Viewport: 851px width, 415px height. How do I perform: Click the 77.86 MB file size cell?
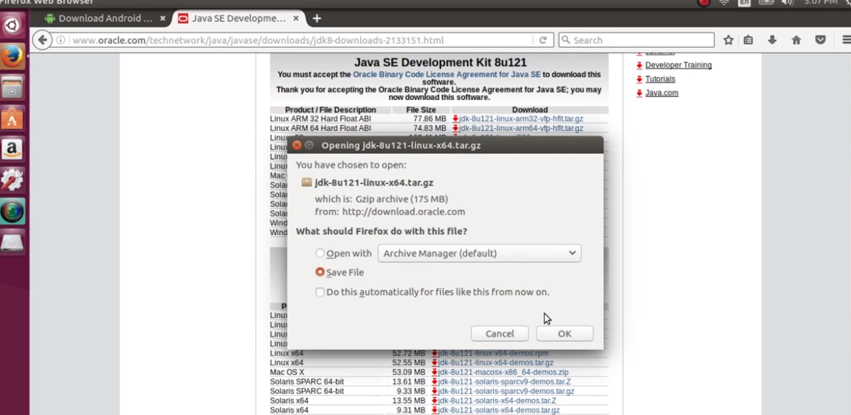tap(430, 119)
